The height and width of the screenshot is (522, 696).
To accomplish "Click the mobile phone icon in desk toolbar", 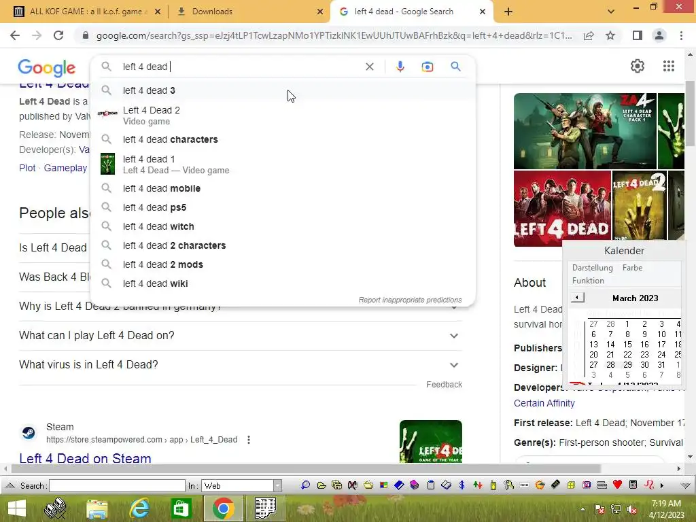I will point(493,485).
